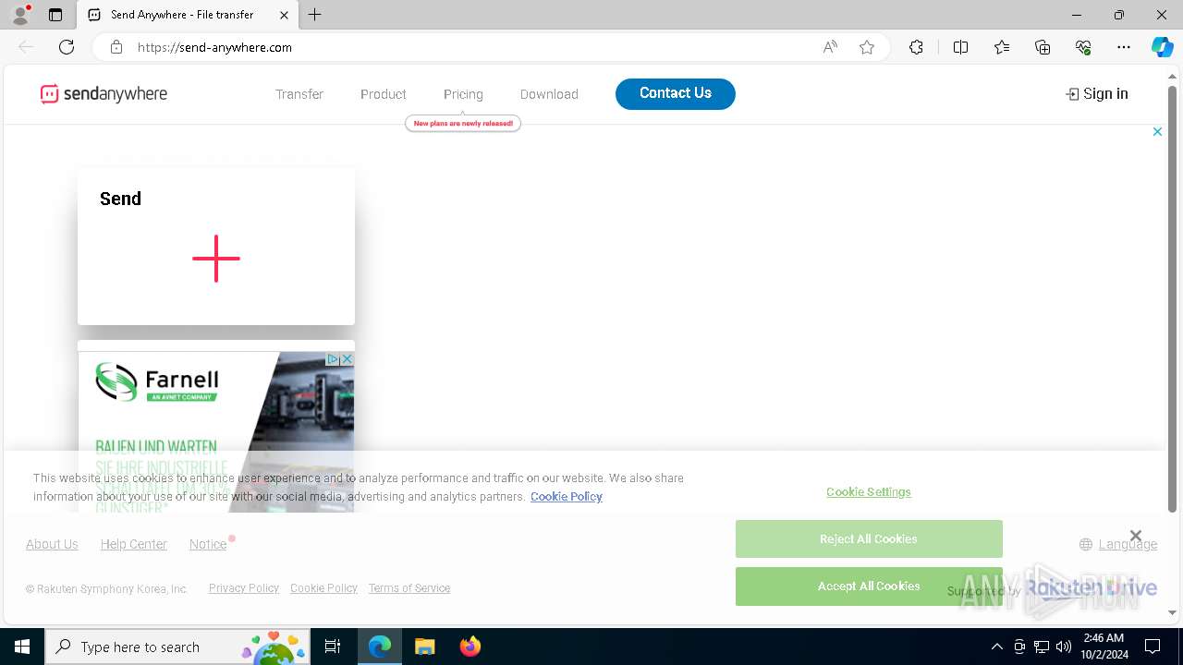Open browser Extensions menu
The height and width of the screenshot is (665, 1183).
point(916,47)
